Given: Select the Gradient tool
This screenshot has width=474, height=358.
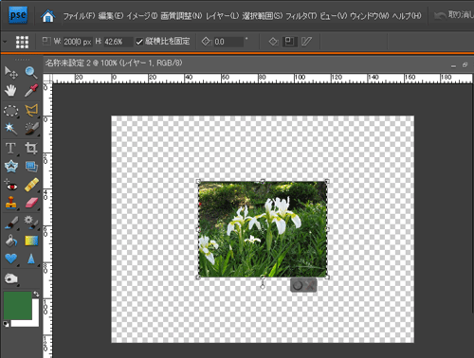Looking at the screenshot, I should coord(31,241).
